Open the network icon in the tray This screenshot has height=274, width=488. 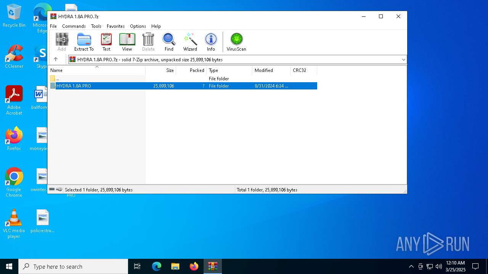430,266
